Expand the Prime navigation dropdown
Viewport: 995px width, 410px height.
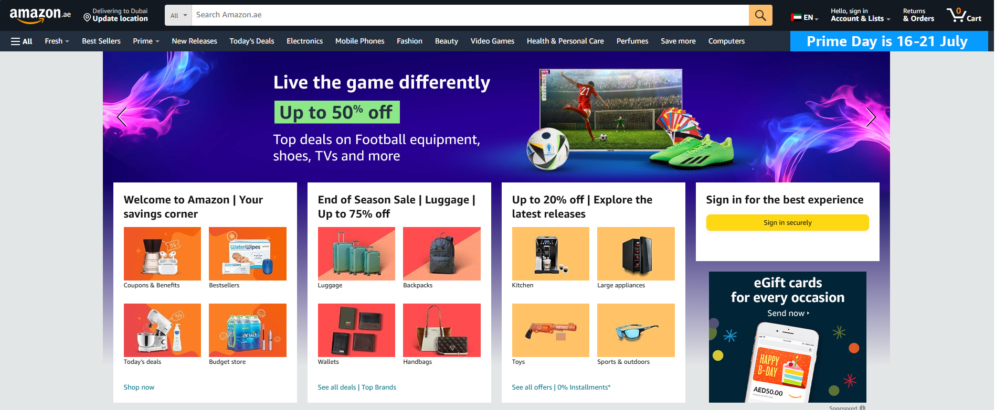point(146,41)
